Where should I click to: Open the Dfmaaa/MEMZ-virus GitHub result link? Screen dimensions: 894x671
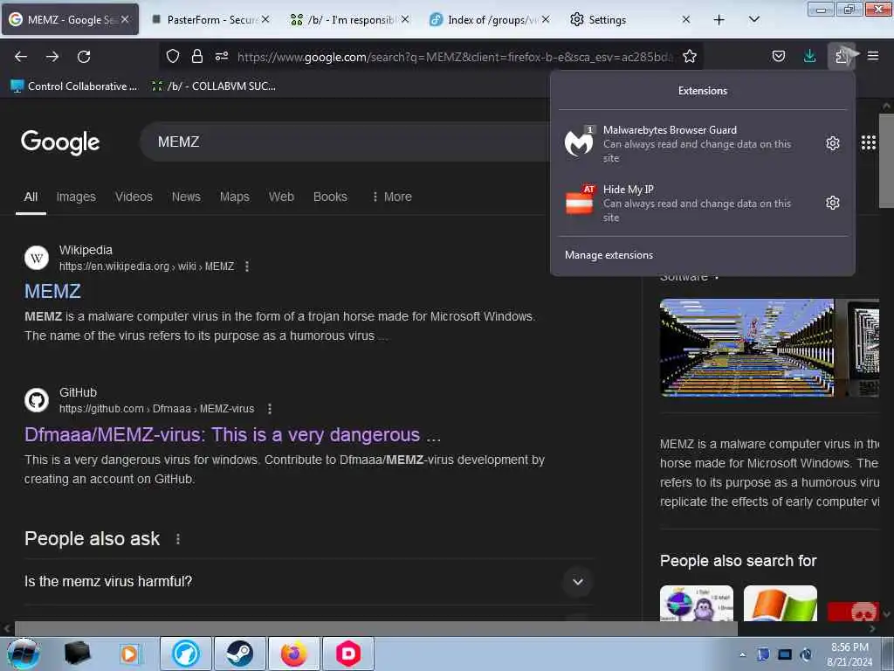click(x=232, y=435)
